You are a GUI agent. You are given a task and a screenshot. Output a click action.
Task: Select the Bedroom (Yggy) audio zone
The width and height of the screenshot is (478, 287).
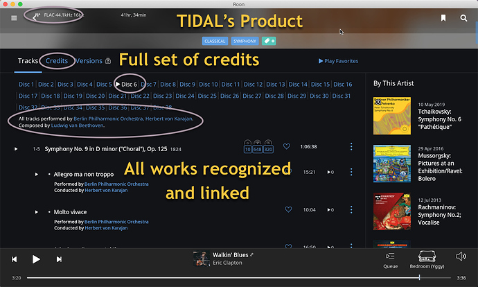point(427,259)
